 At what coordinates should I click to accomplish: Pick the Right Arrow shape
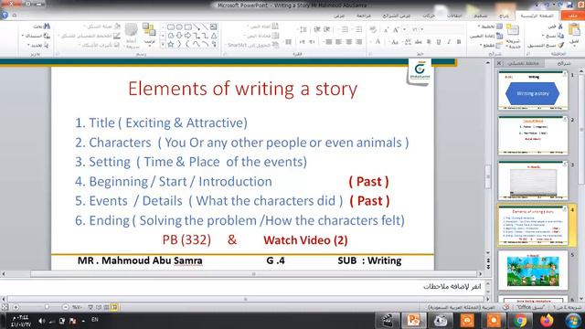[187, 36]
